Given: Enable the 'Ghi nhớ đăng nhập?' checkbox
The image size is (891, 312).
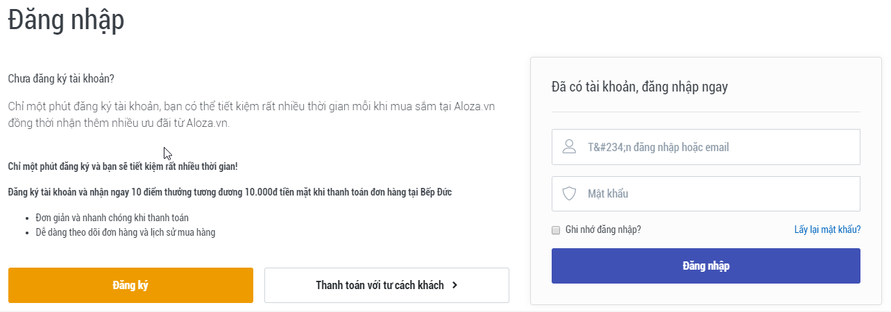Looking at the screenshot, I should point(556,230).
